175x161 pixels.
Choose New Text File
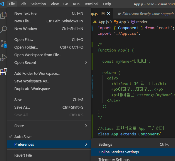(x=49, y=14)
